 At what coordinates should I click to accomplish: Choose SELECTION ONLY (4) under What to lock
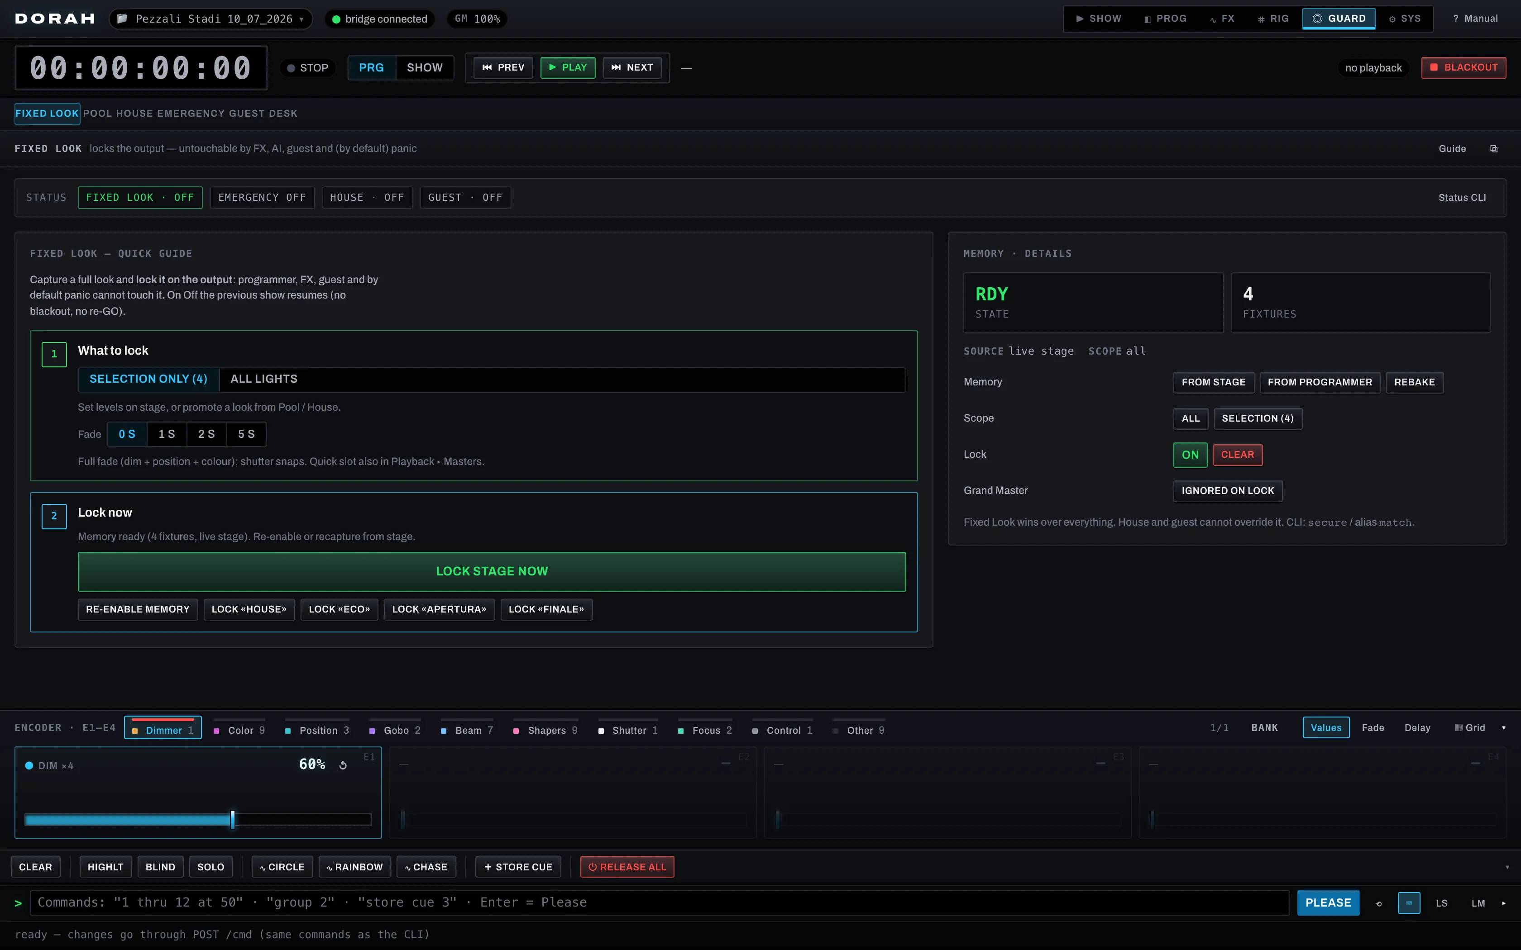(148, 380)
